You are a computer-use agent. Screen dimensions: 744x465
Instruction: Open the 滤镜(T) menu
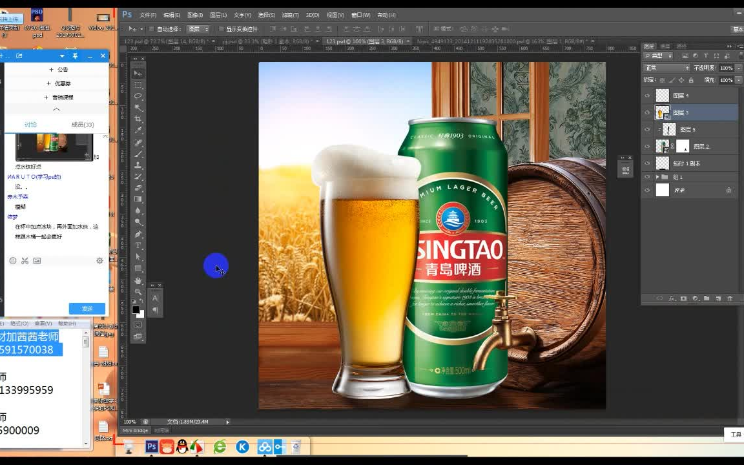tap(291, 15)
